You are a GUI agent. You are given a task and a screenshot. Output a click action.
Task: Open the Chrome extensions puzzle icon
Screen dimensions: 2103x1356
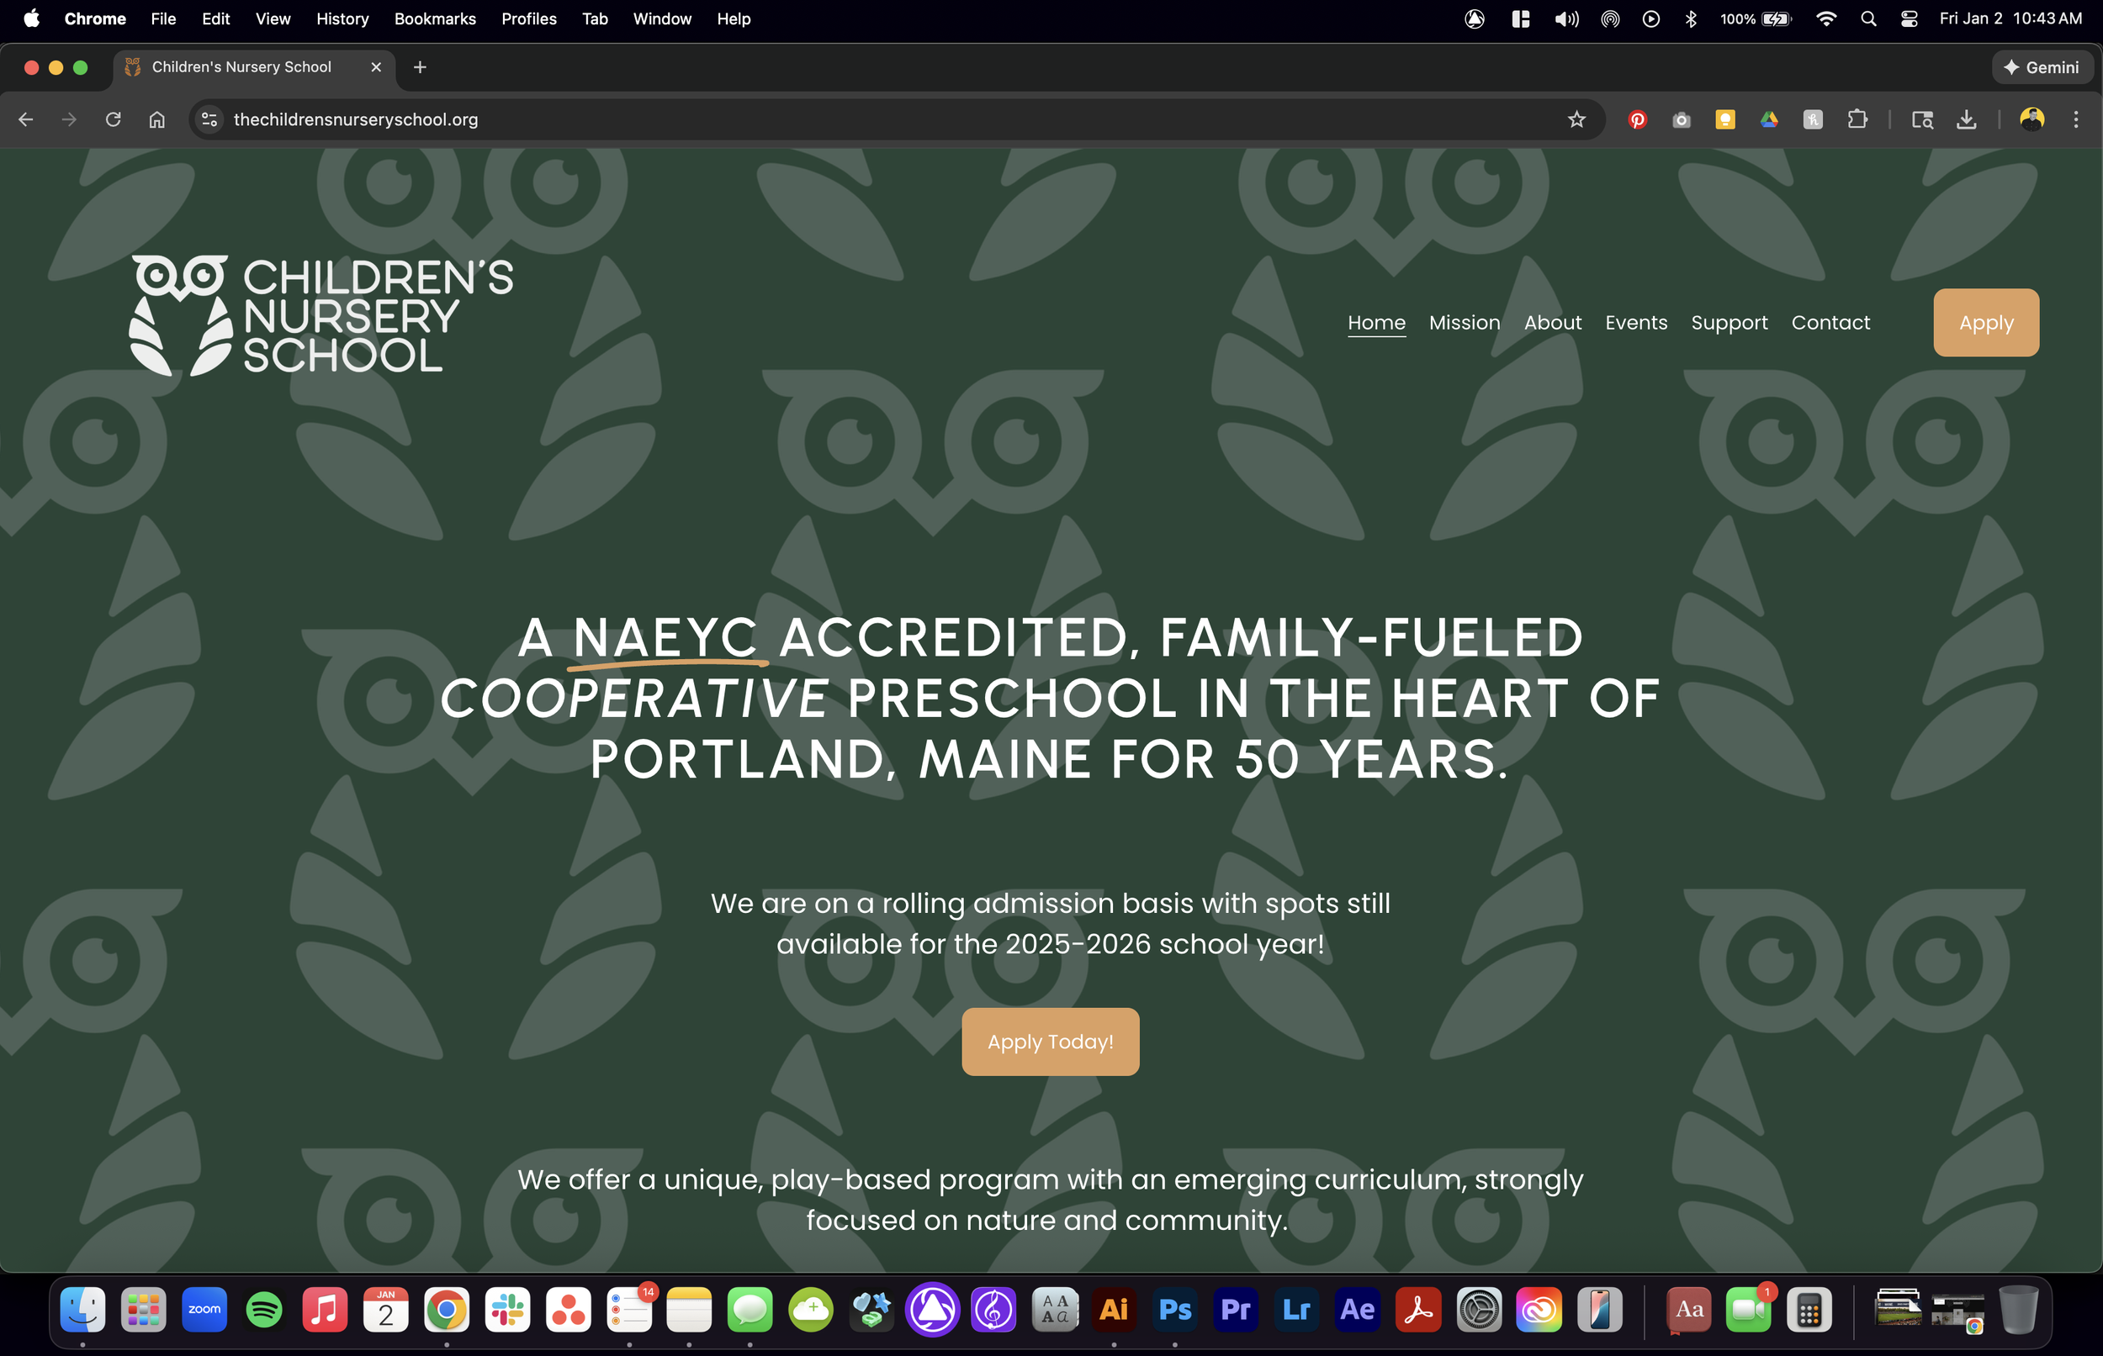1857,119
